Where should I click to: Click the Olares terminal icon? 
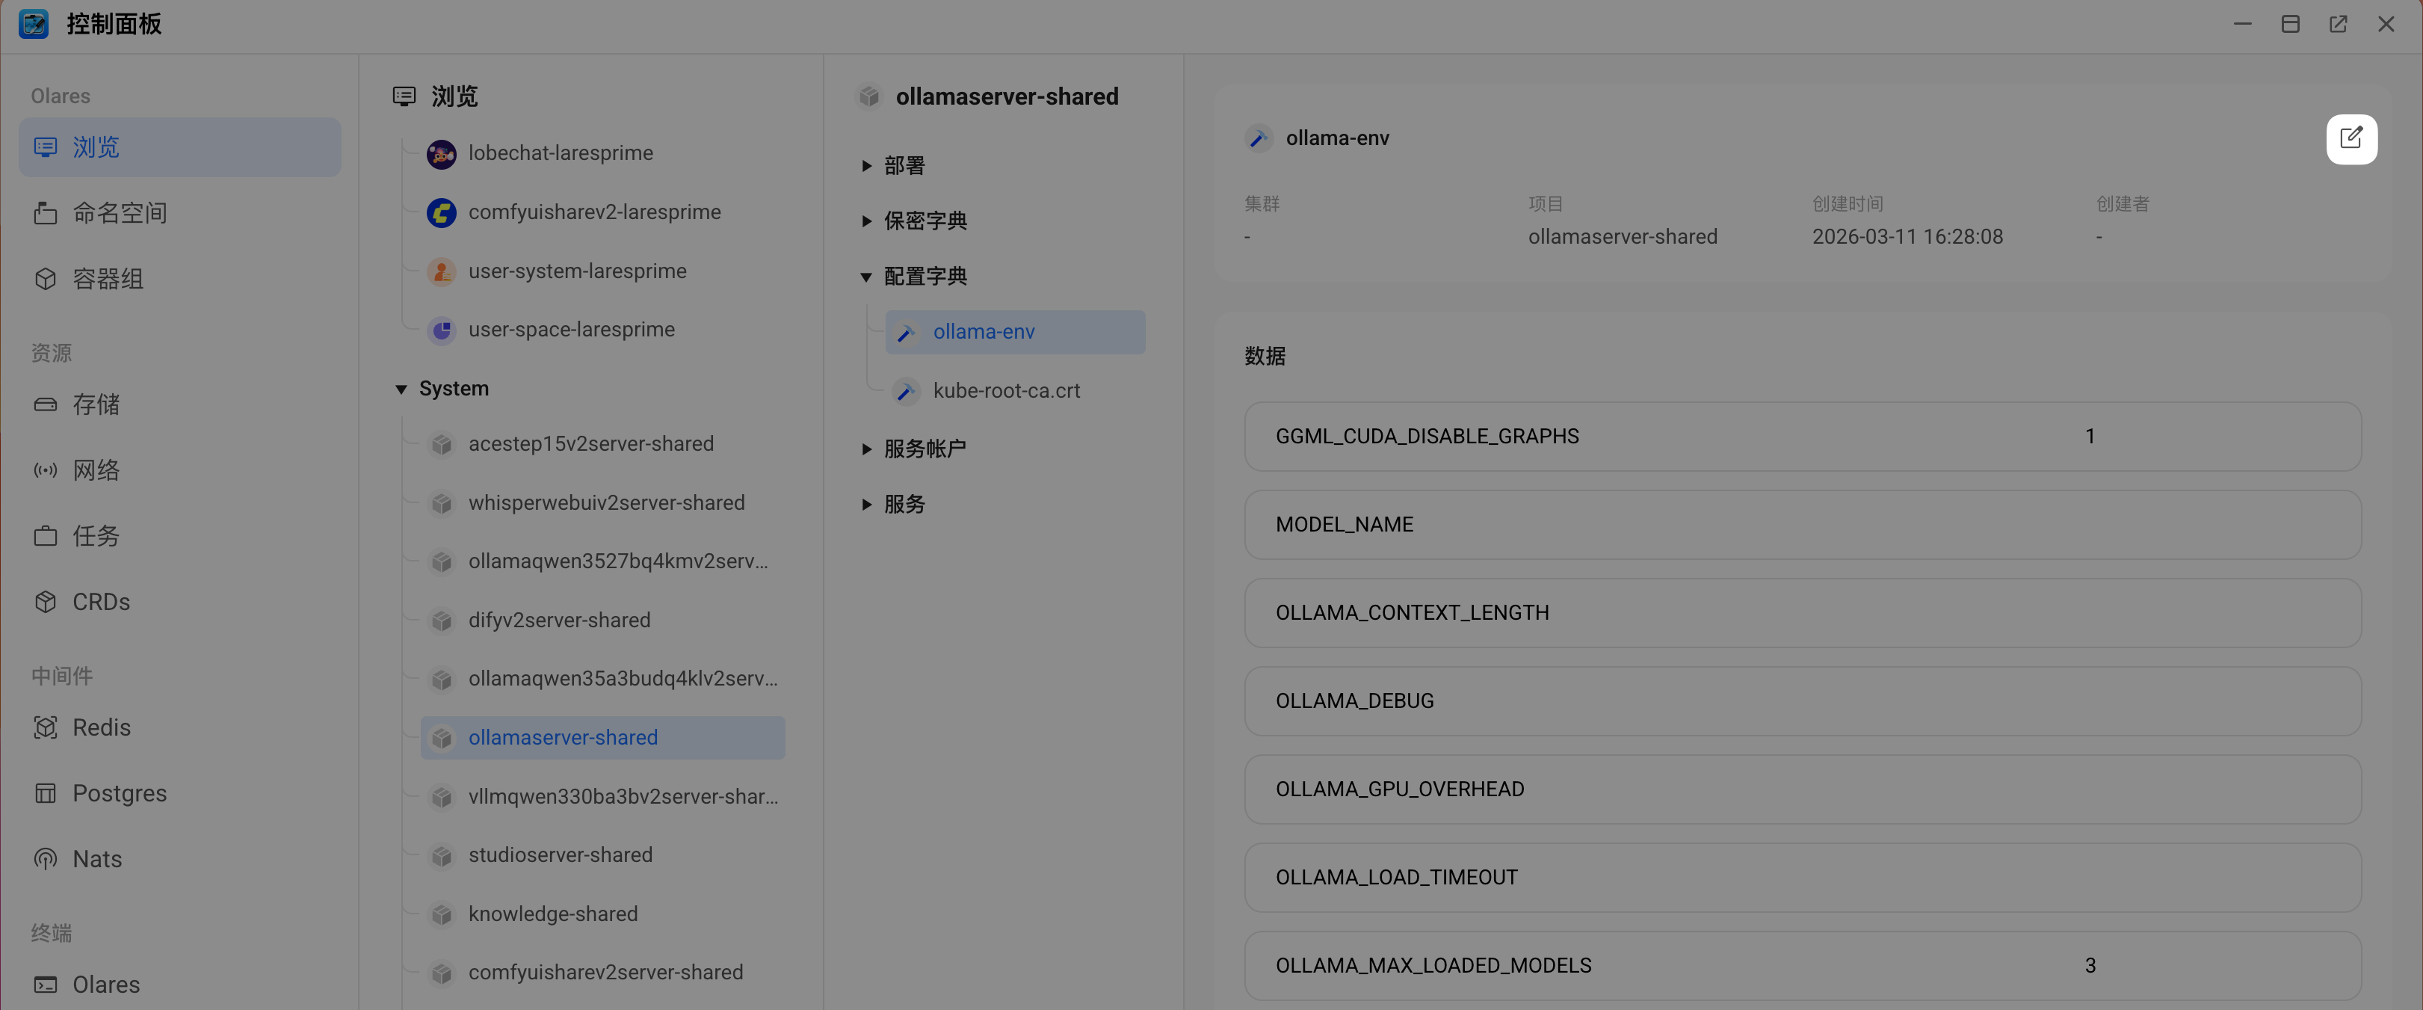click(46, 985)
